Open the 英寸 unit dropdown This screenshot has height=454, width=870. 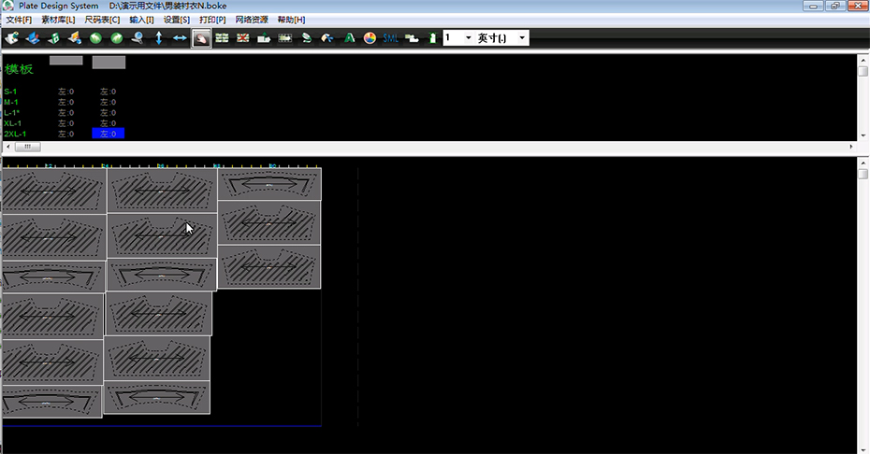(x=522, y=38)
